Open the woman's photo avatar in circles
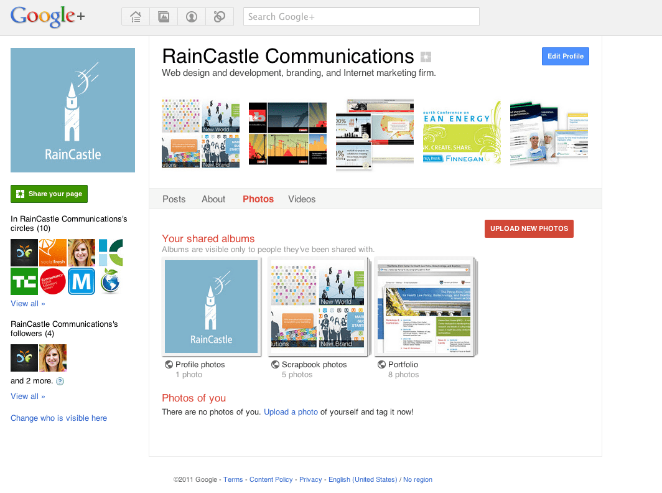Image resolution: width=662 pixels, height=493 pixels. (x=82, y=253)
